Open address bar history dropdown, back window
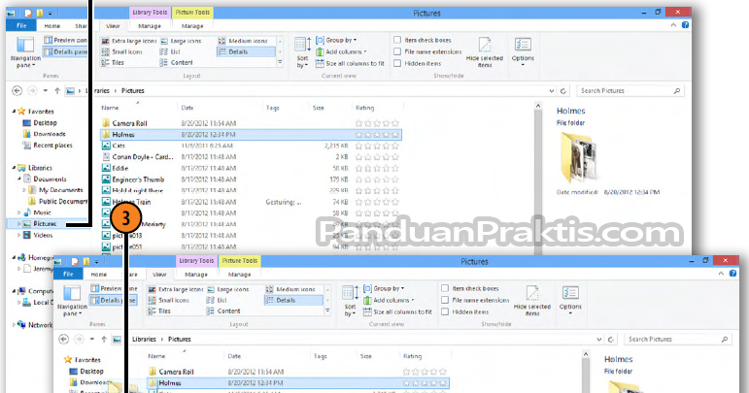Viewport: 749px width, 393px height. 552,90
